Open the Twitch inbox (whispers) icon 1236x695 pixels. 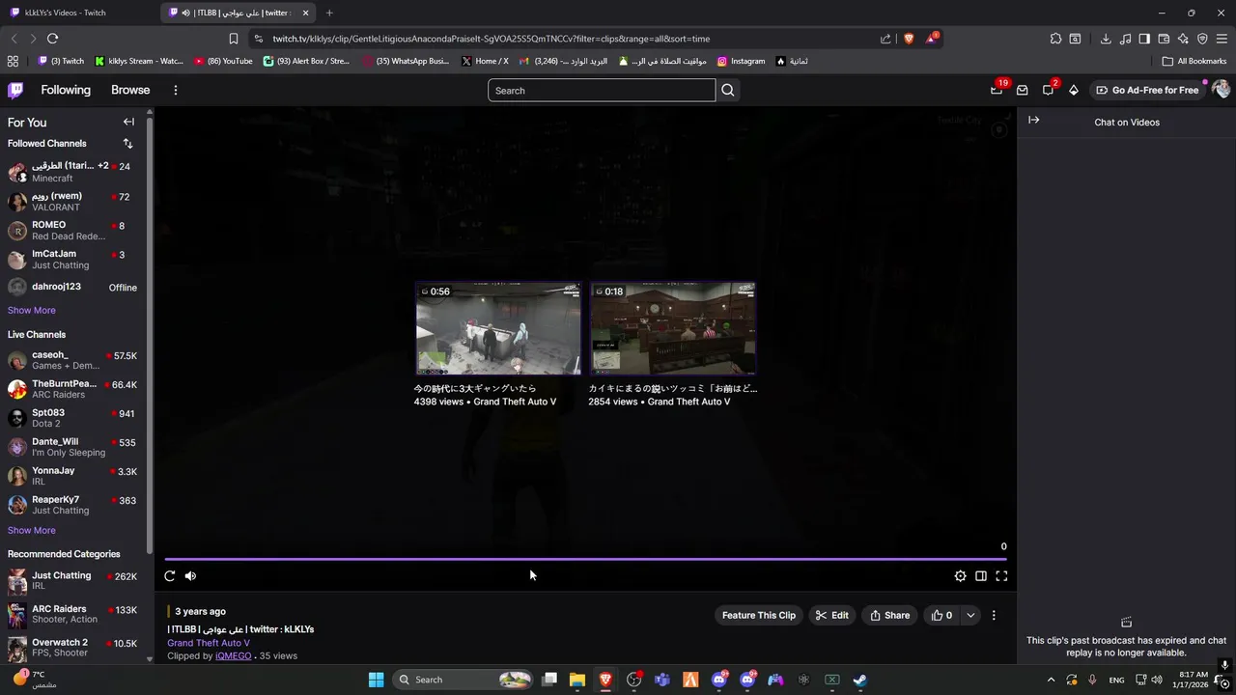(1022, 90)
